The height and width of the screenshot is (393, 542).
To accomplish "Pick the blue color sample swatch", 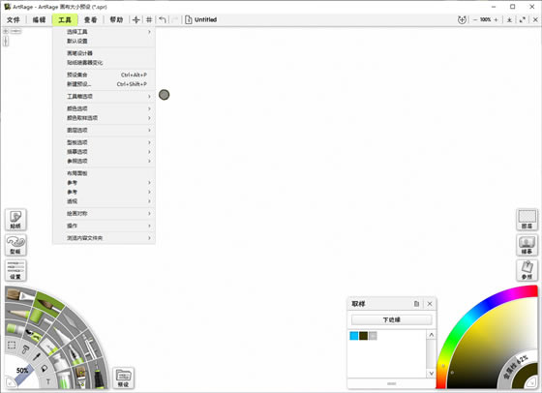I will [x=354, y=336].
